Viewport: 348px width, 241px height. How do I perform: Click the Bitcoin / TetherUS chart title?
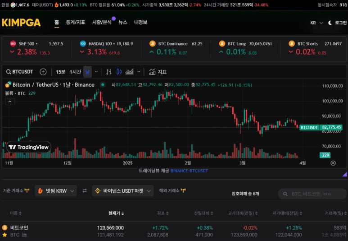pos(53,85)
